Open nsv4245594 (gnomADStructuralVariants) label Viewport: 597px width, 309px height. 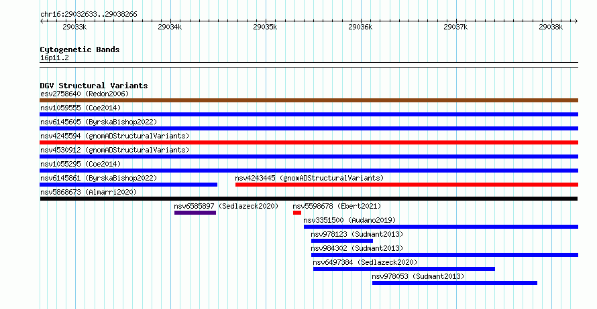coord(115,136)
